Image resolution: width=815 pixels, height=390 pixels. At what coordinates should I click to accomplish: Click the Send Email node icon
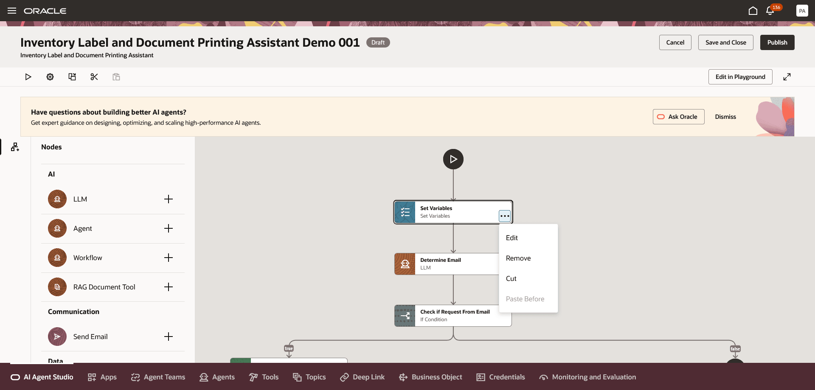click(x=57, y=337)
